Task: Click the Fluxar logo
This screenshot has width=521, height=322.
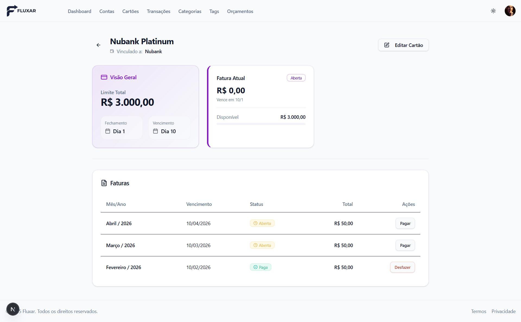Action: click(x=21, y=11)
